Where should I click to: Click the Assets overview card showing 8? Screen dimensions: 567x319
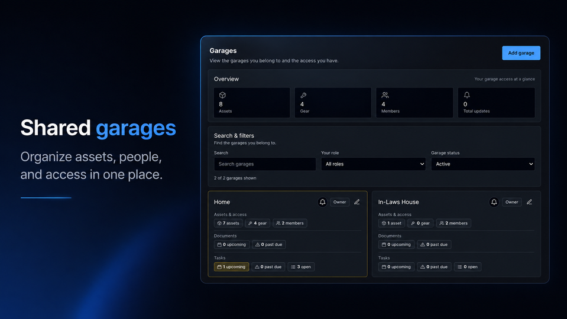(252, 103)
